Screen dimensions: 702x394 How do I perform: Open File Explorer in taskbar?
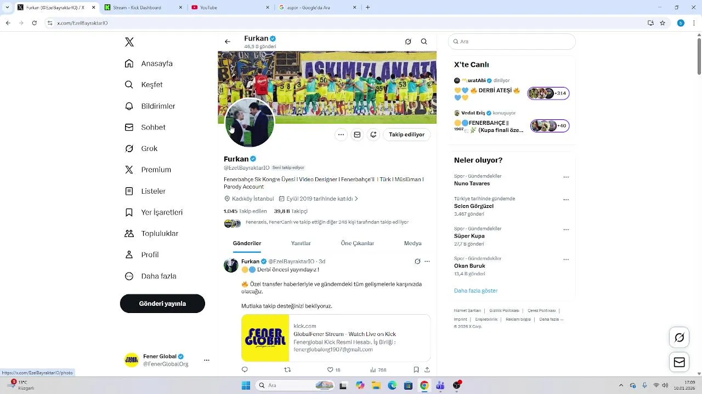[x=376, y=385]
